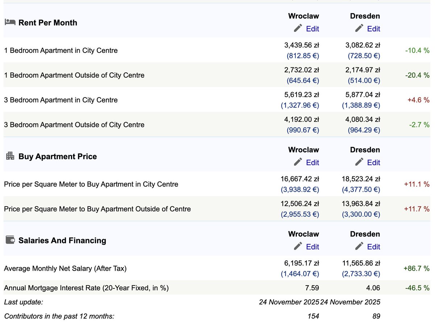This screenshot has width=435, height=329.
Task: Open Edit link for Dresden rent prices
Action: [374, 29]
